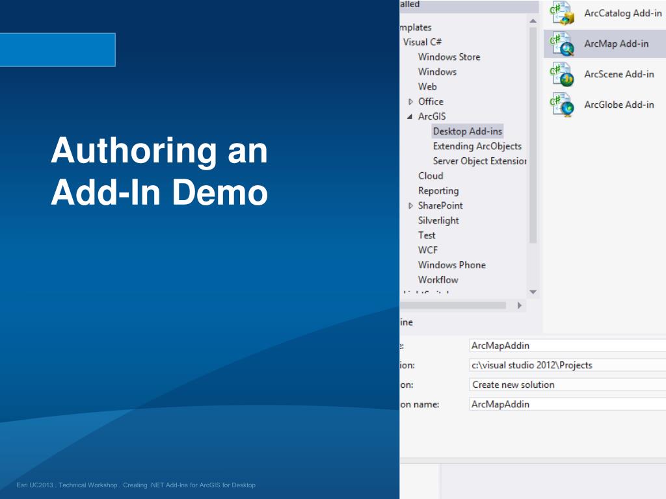666x499 pixels.
Task: Select the ArcCatalog Add-in template icon
Action: tap(563, 14)
